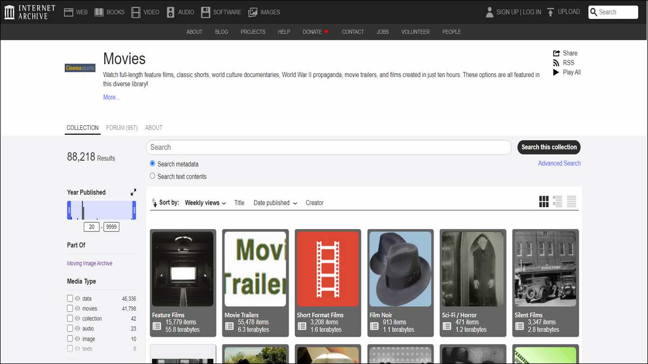
Task: Click the SIGN UP link
Action: coord(507,12)
